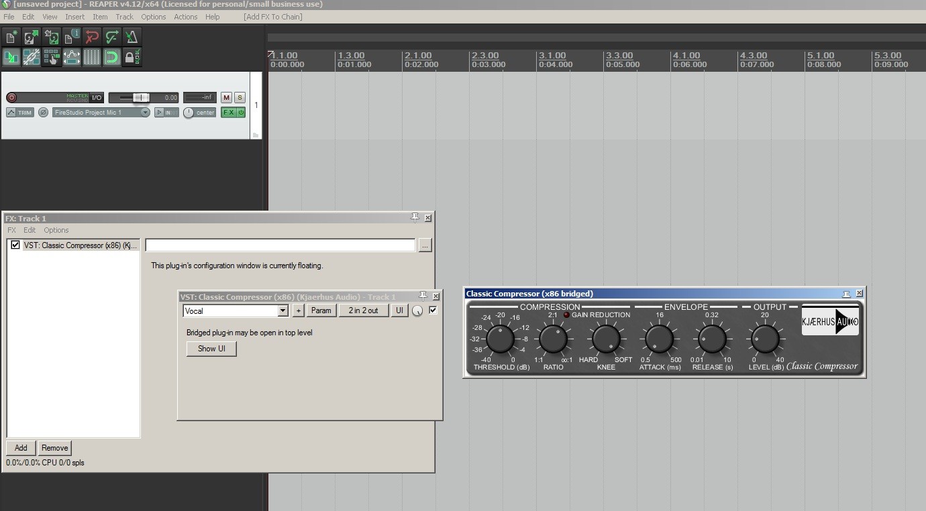Viewport: 926px width, 511px height.
Task: Open the Options menu in main menu bar
Action: [153, 17]
